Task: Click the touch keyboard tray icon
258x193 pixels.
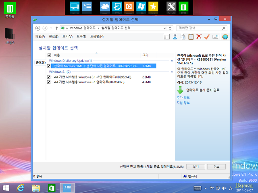Action: coord(198,188)
